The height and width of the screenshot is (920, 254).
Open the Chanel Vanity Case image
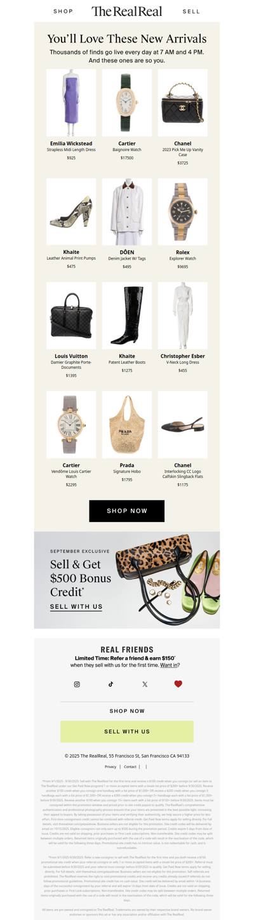(x=183, y=102)
